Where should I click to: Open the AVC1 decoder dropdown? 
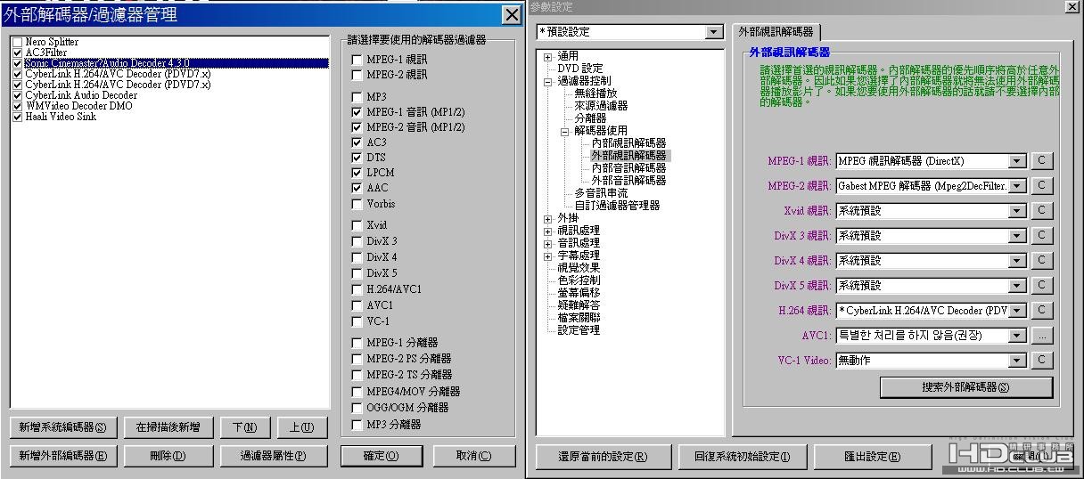point(1017,336)
